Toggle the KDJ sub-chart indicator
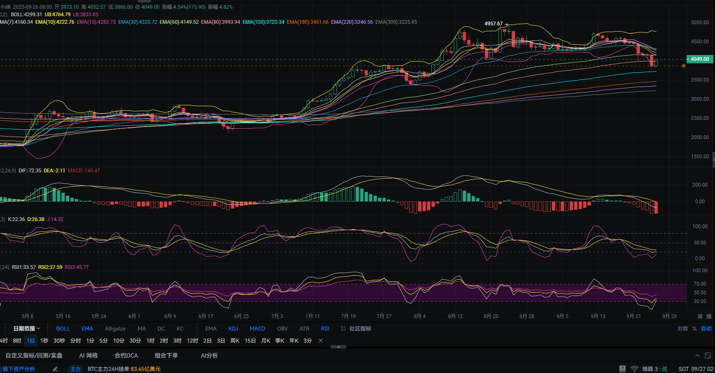715x373 pixels. pyautogui.click(x=233, y=328)
